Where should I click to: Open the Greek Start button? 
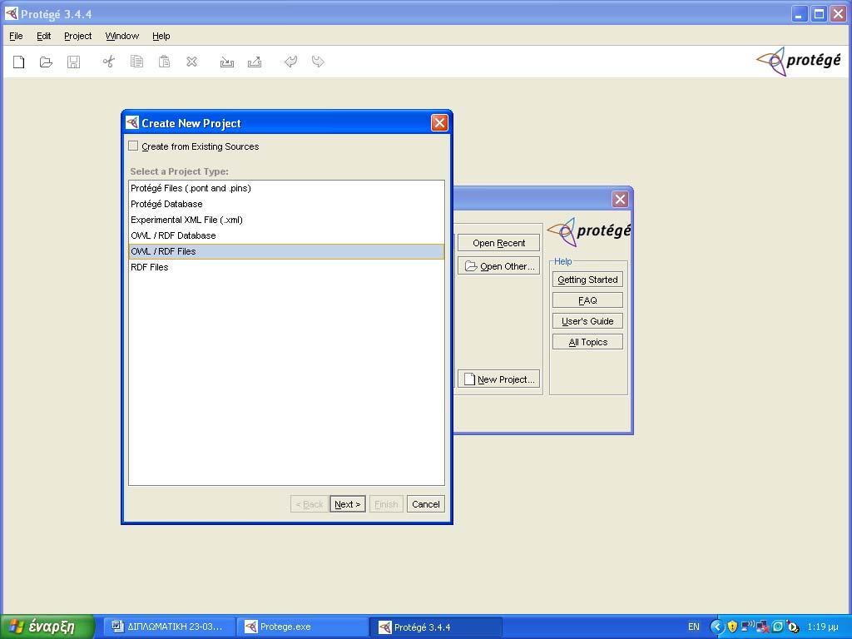[47, 627]
